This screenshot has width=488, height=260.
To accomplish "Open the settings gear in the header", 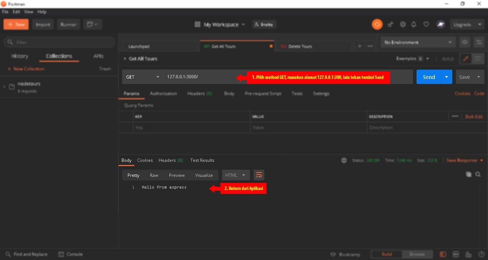I will pyautogui.click(x=403, y=24).
